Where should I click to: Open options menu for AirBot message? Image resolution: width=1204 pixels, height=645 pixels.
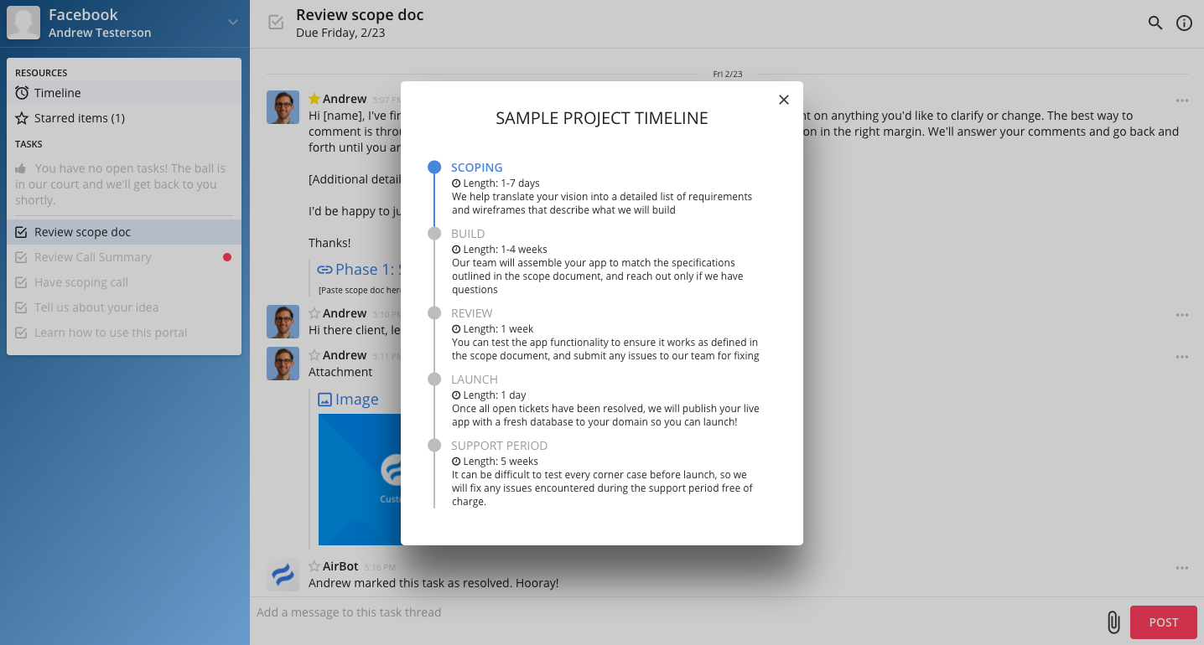click(x=1181, y=568)
